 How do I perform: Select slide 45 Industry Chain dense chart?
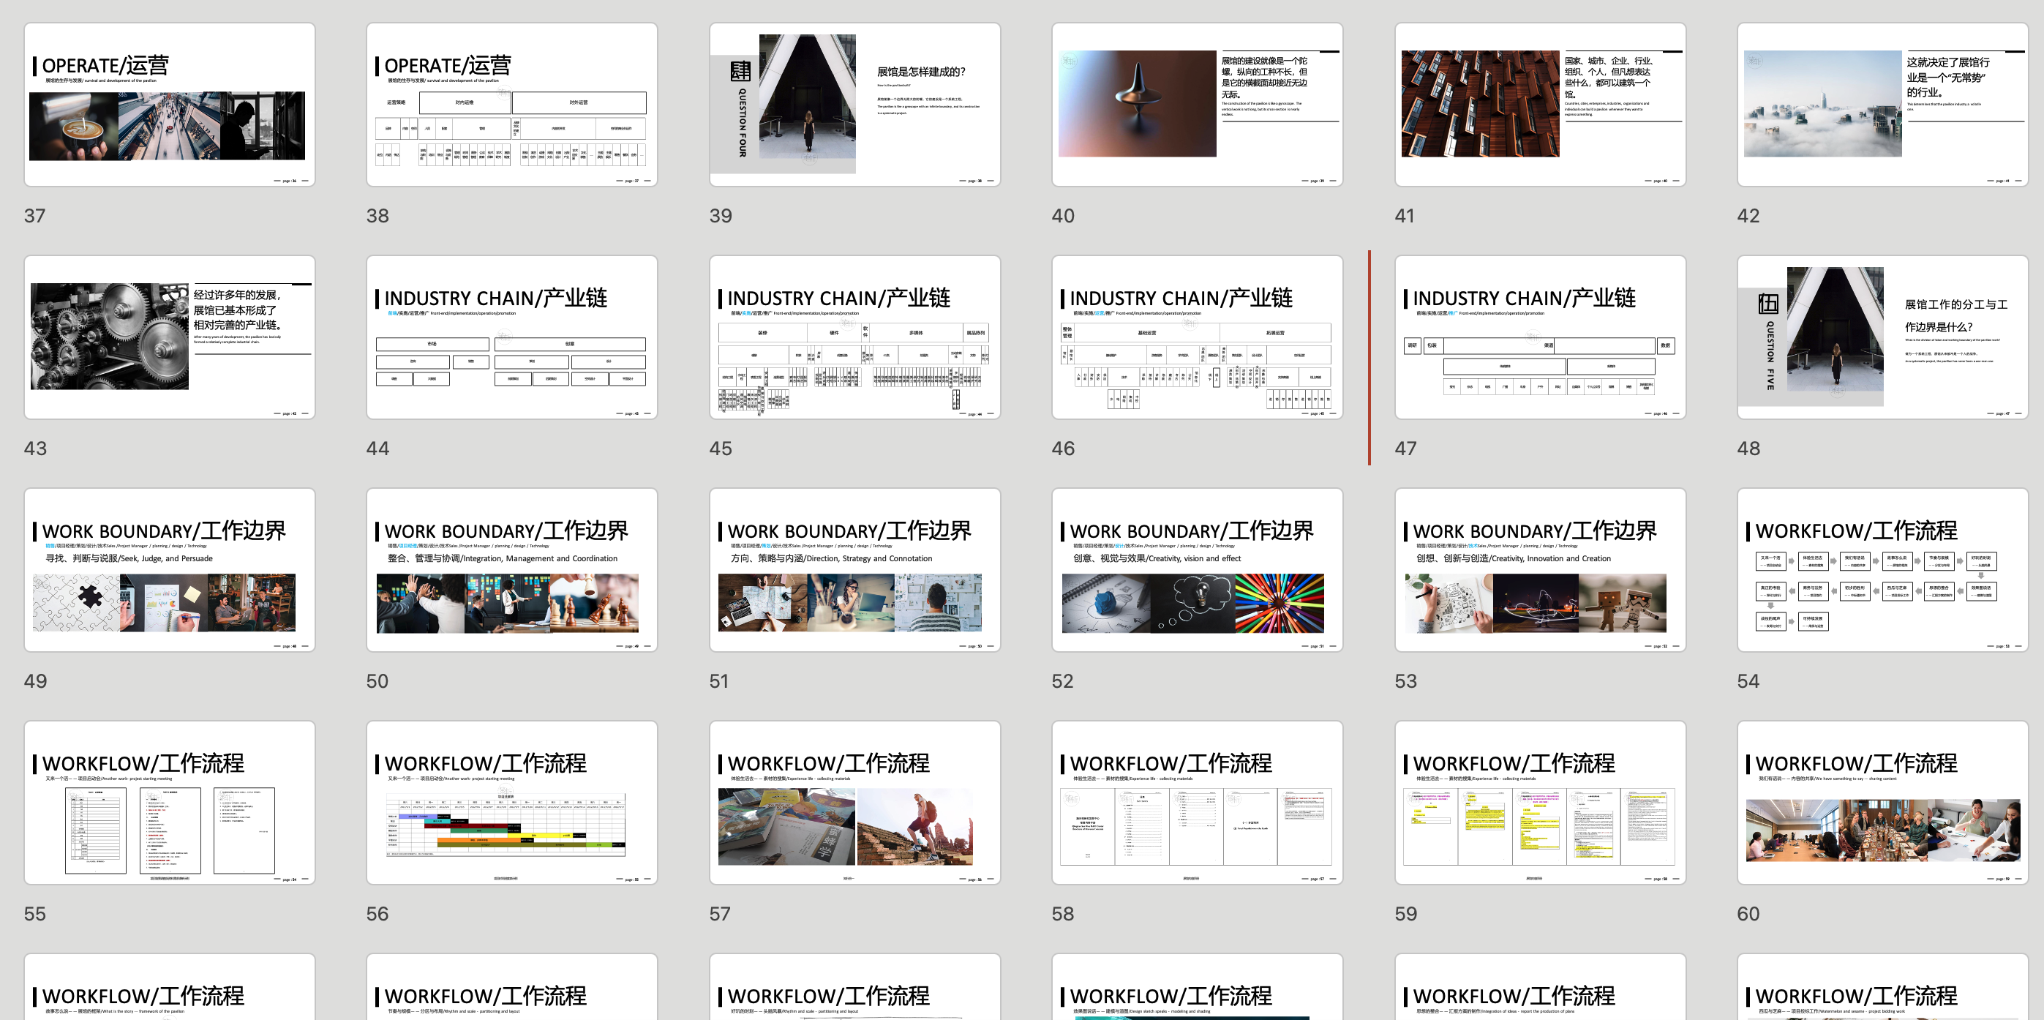coord(854,337)
